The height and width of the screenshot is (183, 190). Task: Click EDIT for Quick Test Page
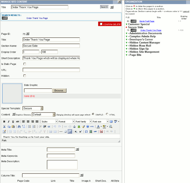[133, 21]
